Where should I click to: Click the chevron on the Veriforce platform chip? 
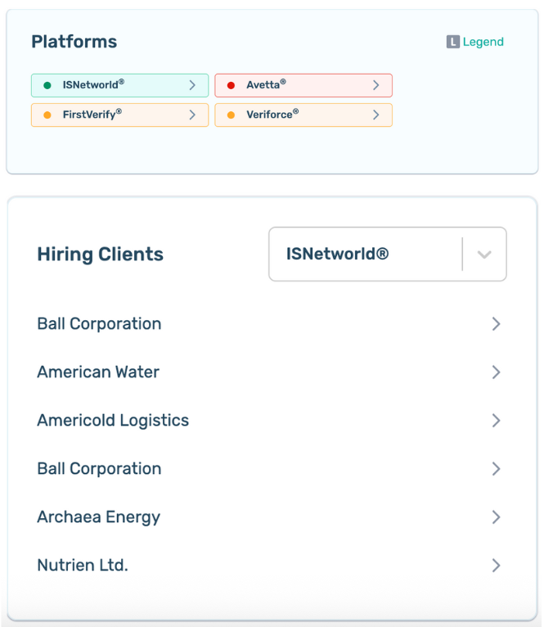click(376, 115)
